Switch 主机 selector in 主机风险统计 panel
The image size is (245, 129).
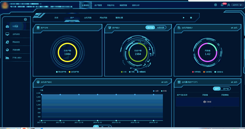tap(234, 28)
